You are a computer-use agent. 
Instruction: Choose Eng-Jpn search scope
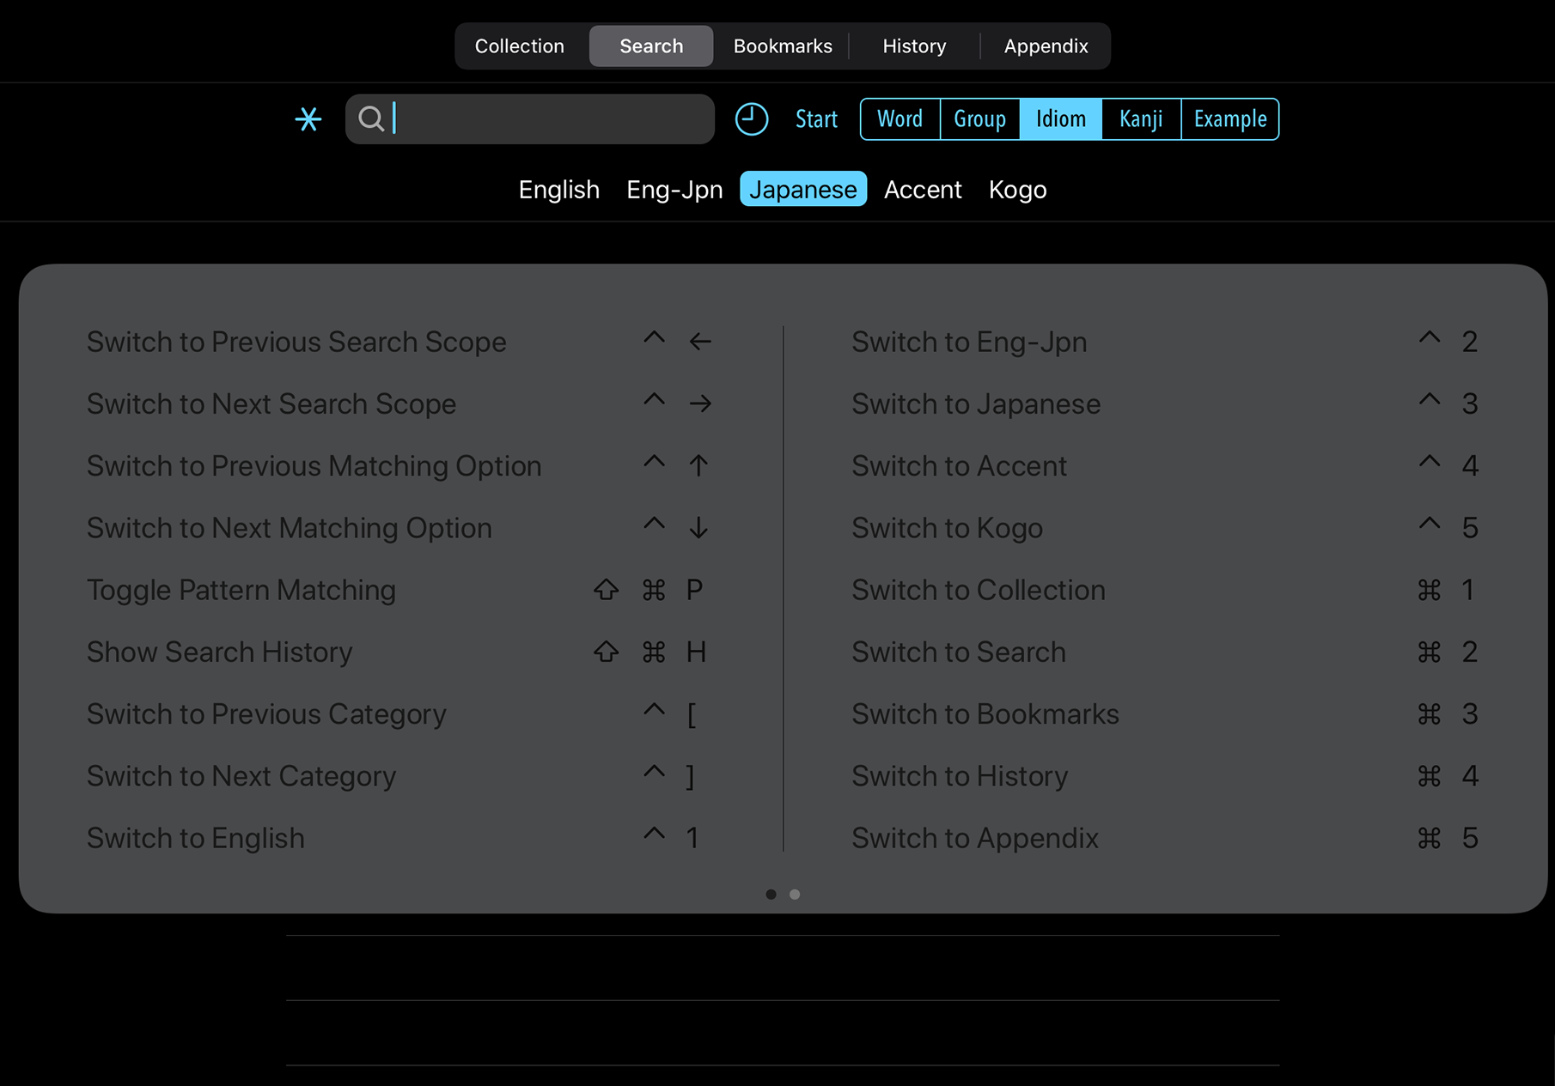tap(674, 189)
